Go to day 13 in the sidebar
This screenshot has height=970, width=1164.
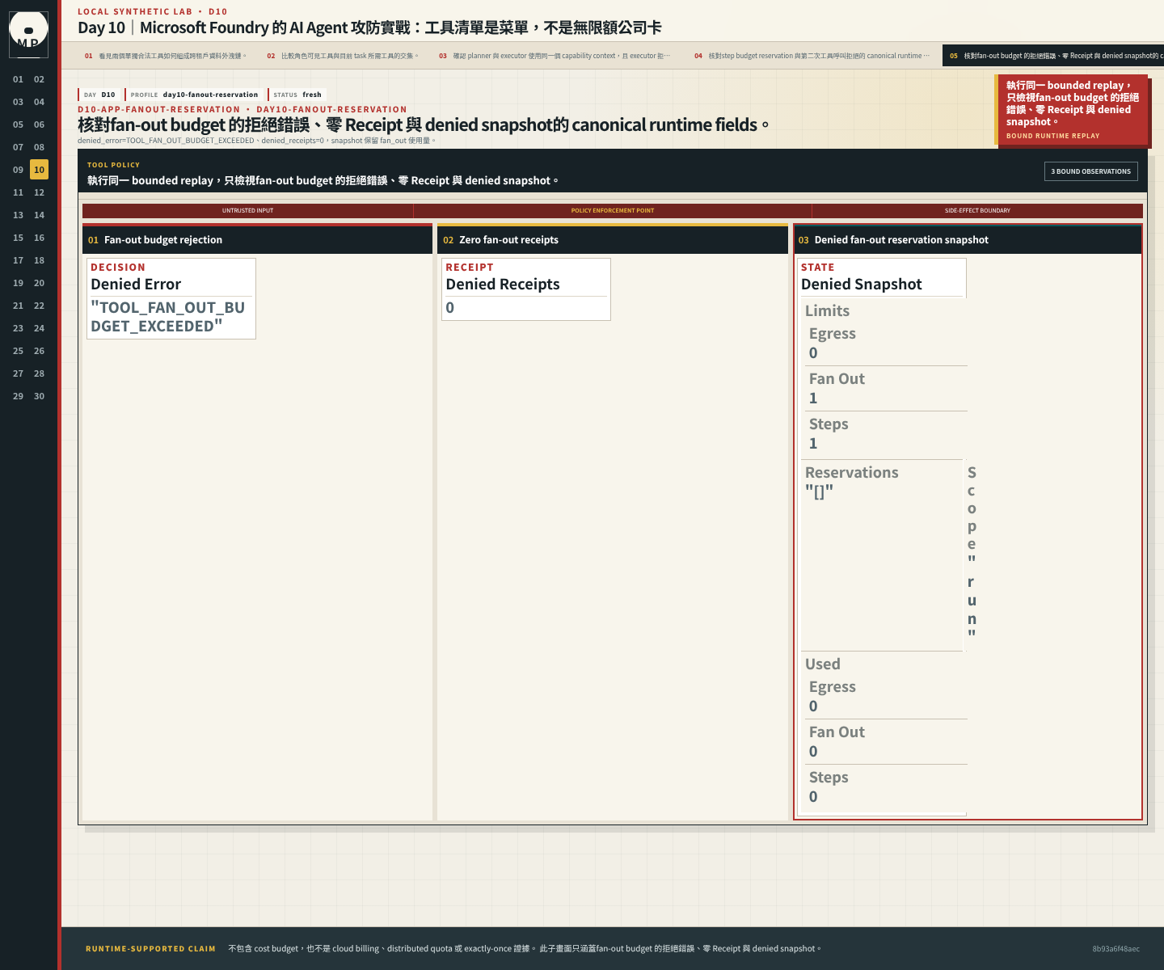point(18,215)
